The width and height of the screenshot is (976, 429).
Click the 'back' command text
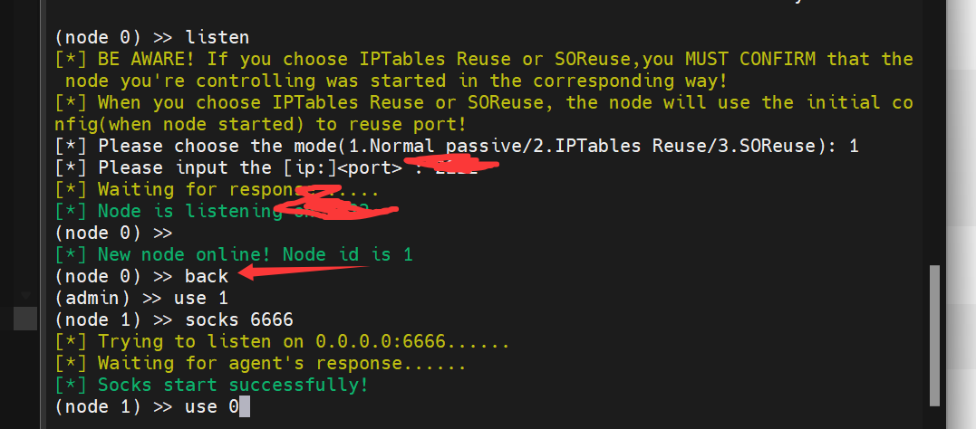[x=207, y=276]
